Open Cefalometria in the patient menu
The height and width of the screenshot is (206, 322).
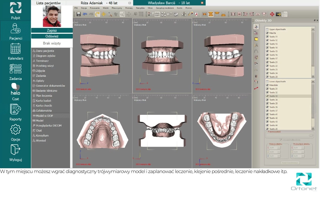point(44,111)
